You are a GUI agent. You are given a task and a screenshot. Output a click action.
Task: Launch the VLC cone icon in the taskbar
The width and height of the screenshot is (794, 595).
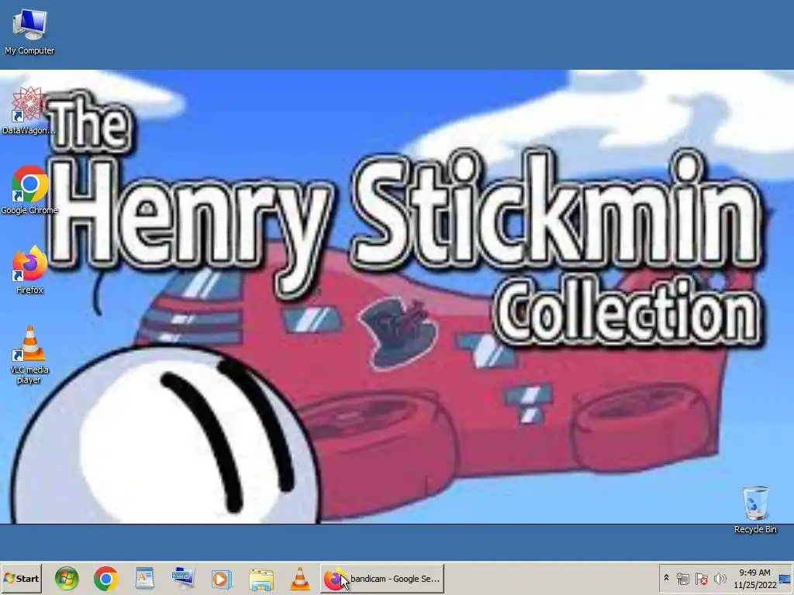[300, 579]
